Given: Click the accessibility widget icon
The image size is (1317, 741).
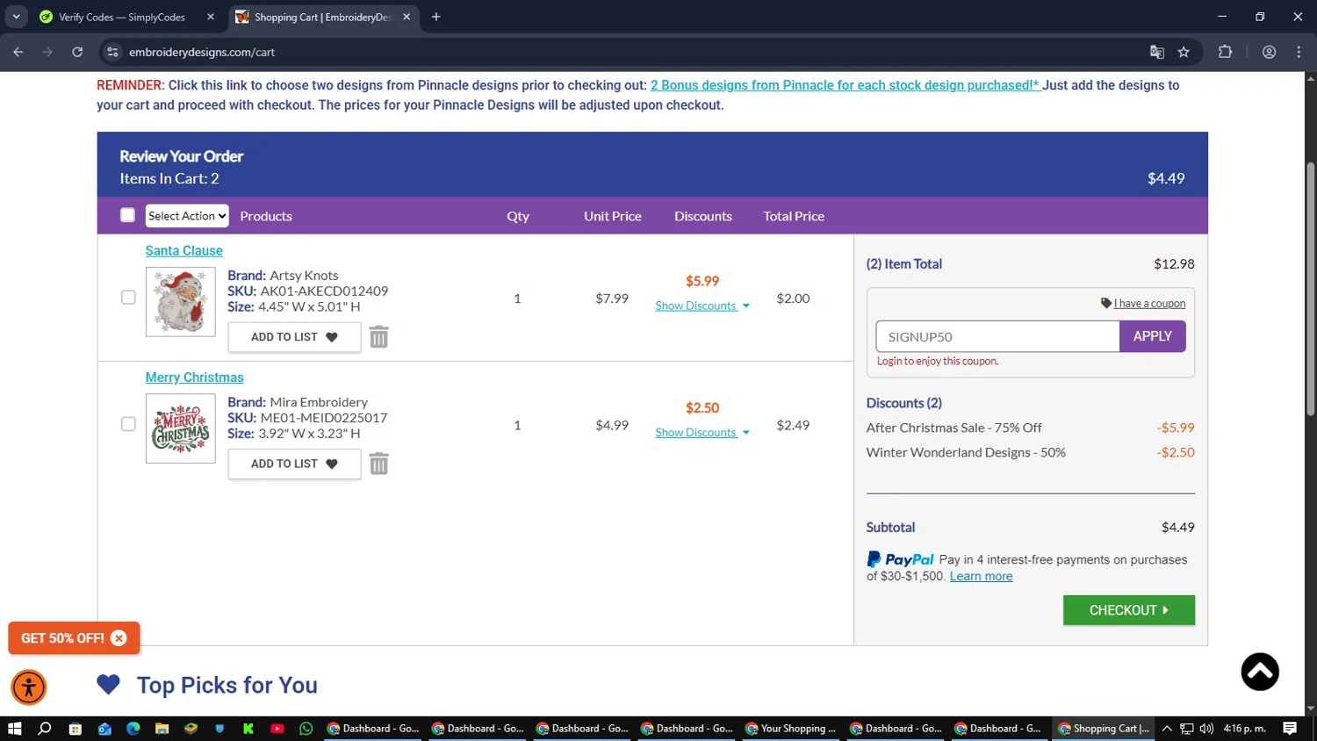Looking at the screenshot, I should pos(29,687).
